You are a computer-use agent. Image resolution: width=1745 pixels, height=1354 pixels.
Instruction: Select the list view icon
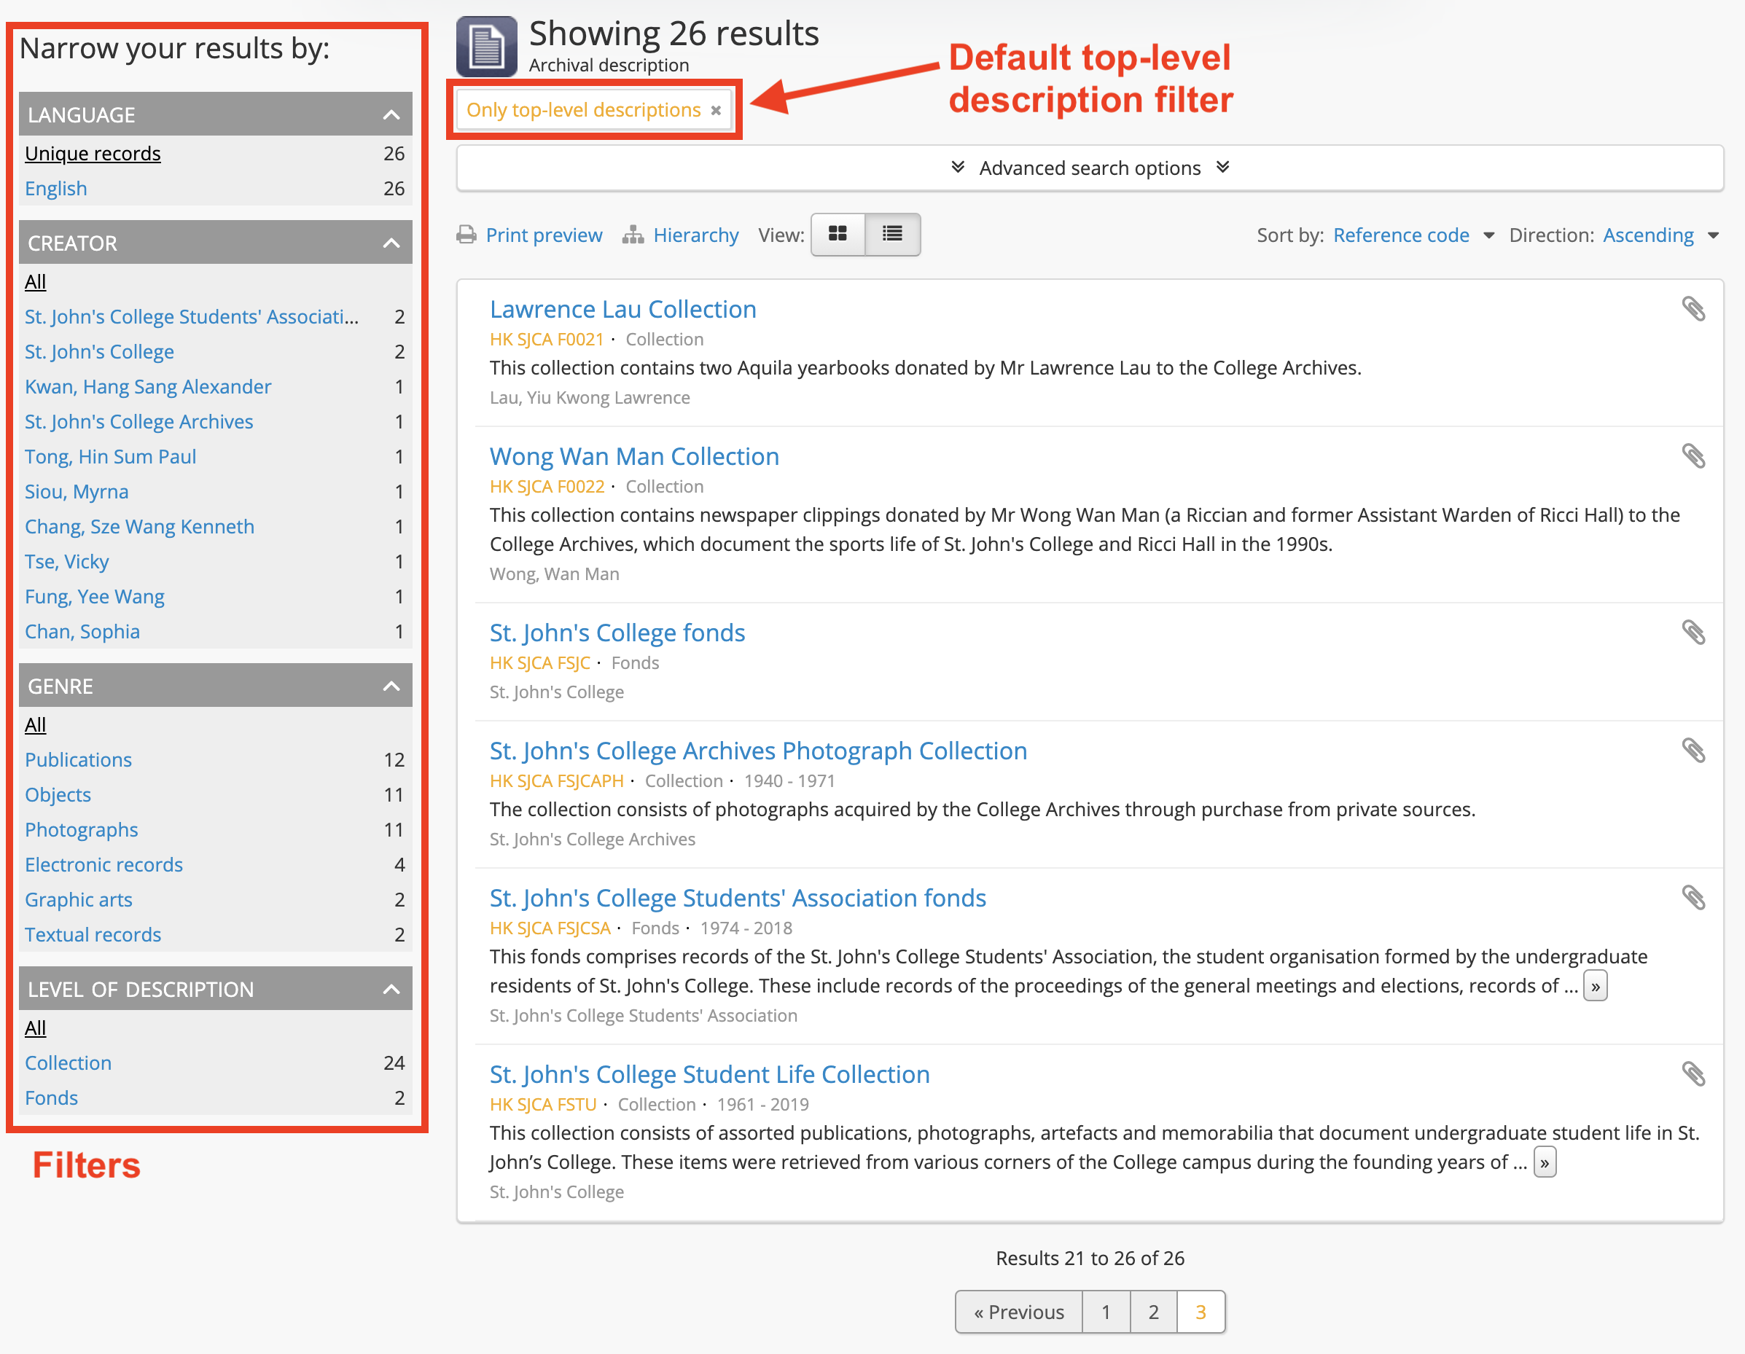(x=891, y=234)
